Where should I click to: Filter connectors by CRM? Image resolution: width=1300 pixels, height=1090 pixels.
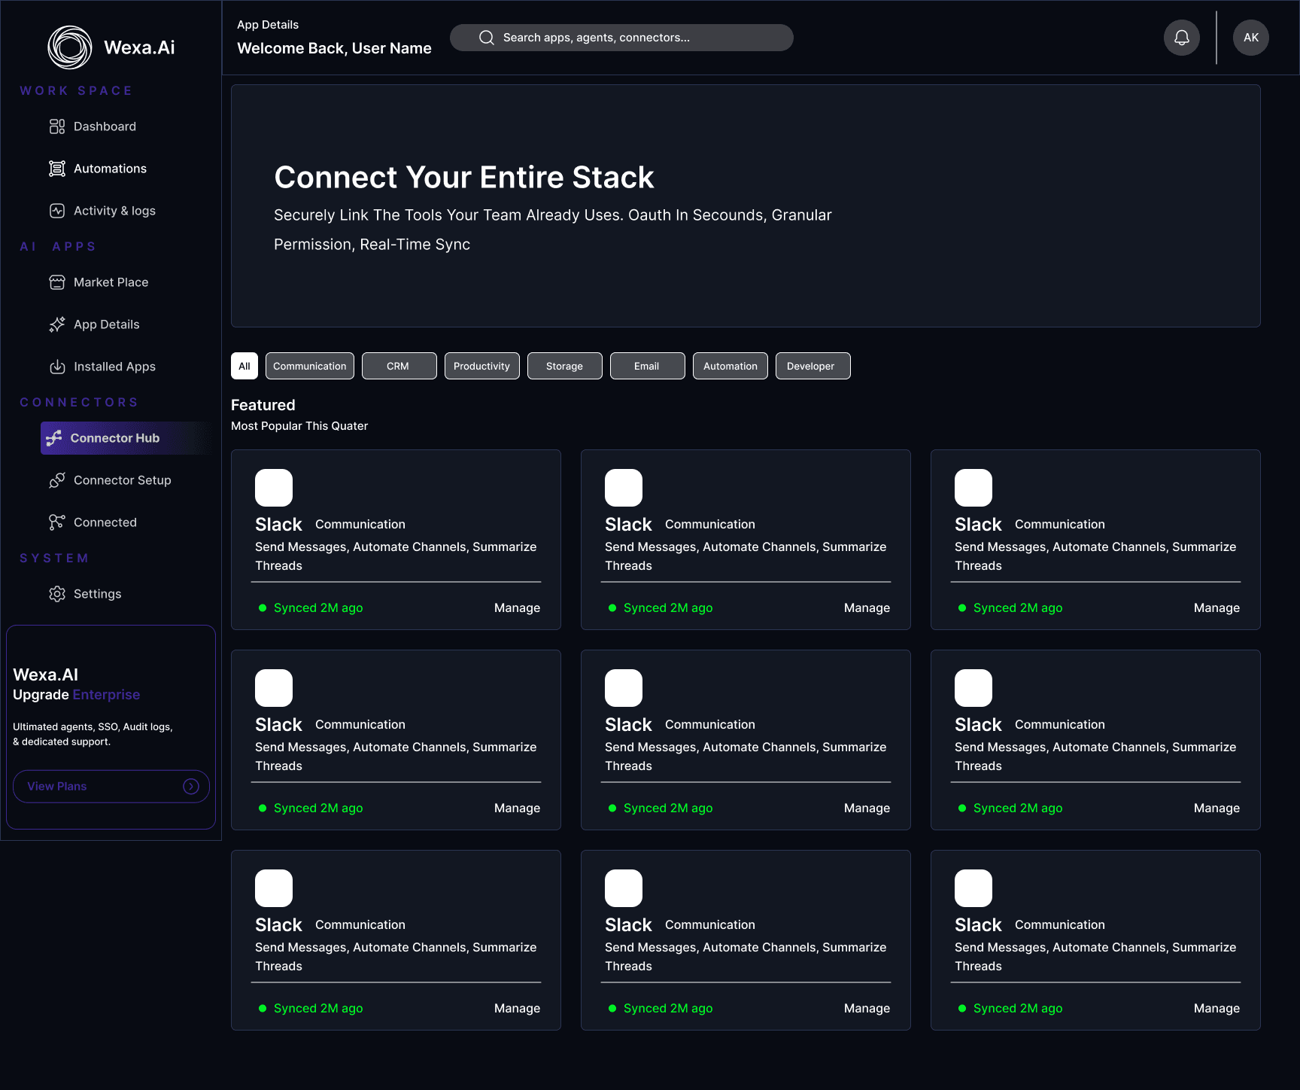[399, 366]
